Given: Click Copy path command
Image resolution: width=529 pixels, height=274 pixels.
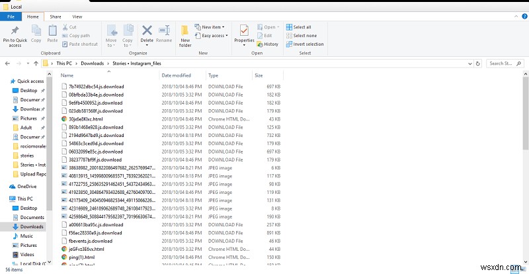Looking at the screenshot, I should [76, 36].
